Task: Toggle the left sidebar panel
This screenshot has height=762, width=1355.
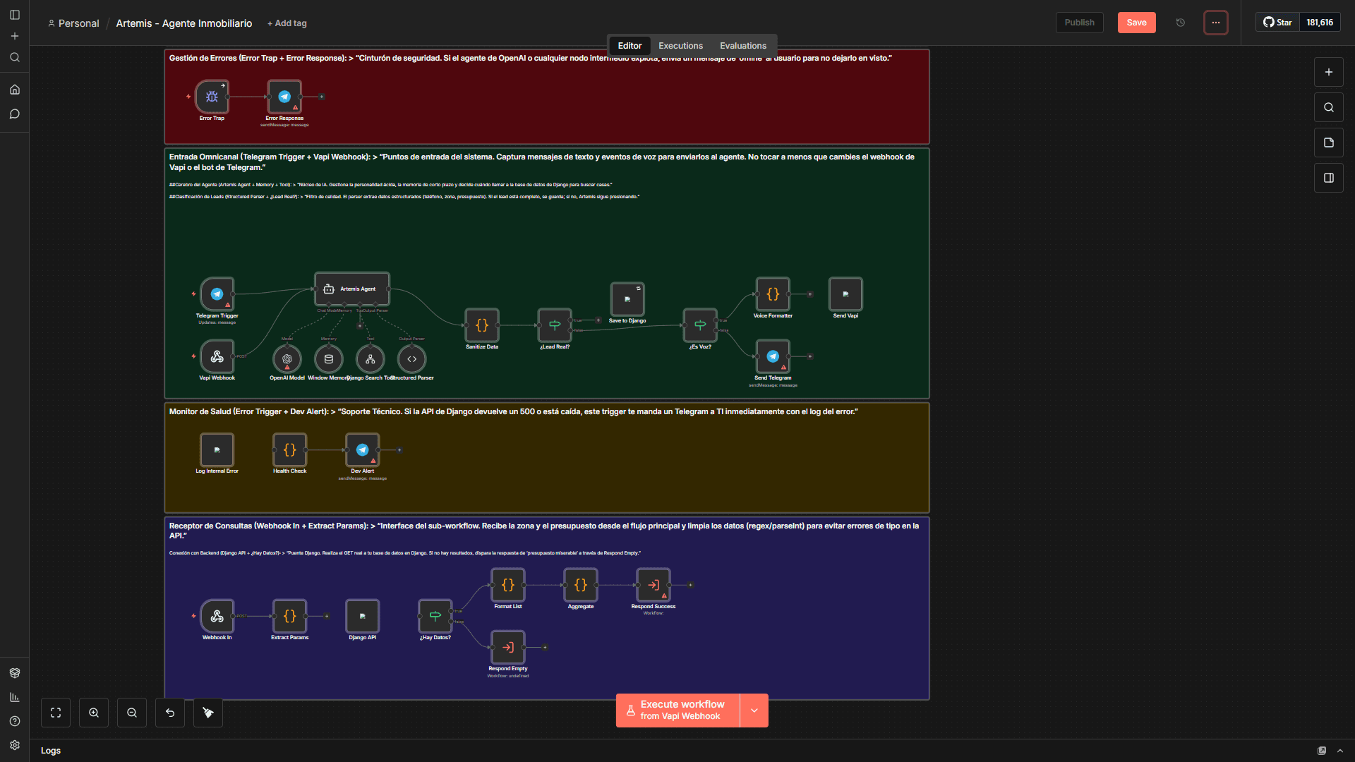Action: pyautogui.click(x=15, y=15)
